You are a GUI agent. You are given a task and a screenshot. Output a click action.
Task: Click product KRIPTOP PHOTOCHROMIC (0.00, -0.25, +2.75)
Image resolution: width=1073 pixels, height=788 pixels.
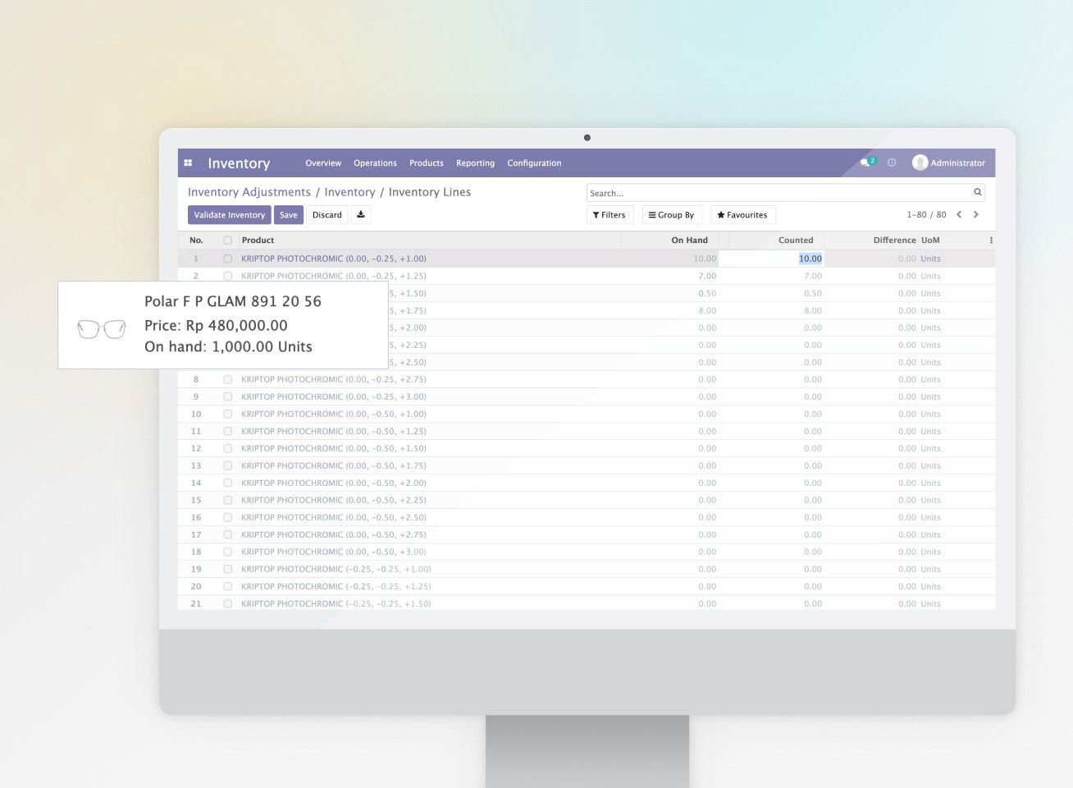pyautogui.click(x=334, y=379)
